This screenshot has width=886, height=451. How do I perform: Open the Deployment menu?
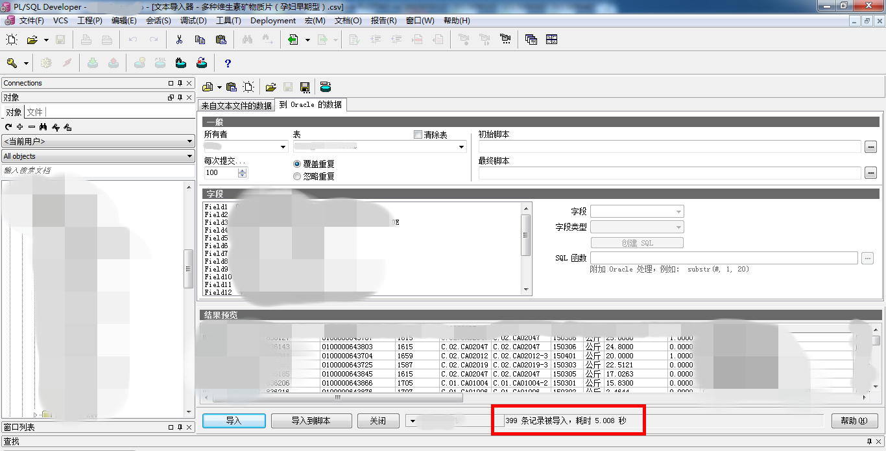click(273, 21)
